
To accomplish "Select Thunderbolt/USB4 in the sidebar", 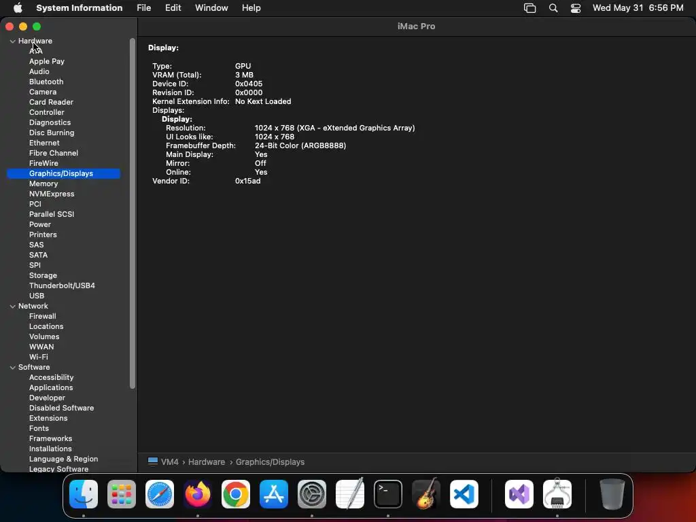I will 62,286.
